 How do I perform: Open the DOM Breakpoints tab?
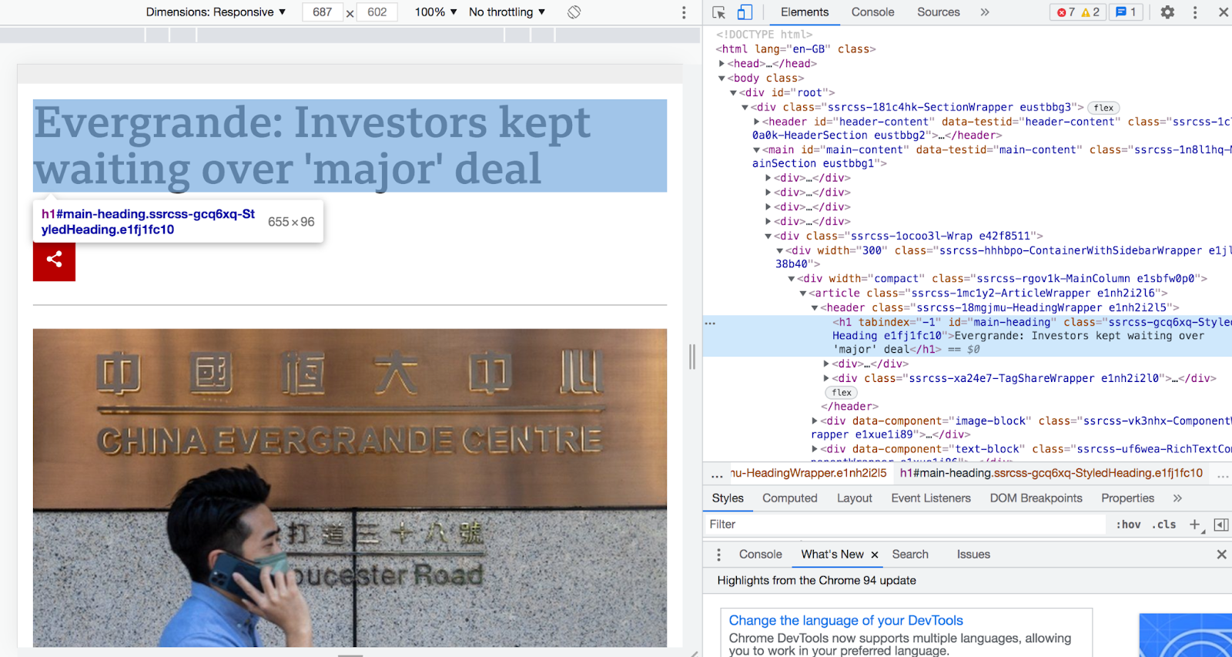[x=1036, y=498]
